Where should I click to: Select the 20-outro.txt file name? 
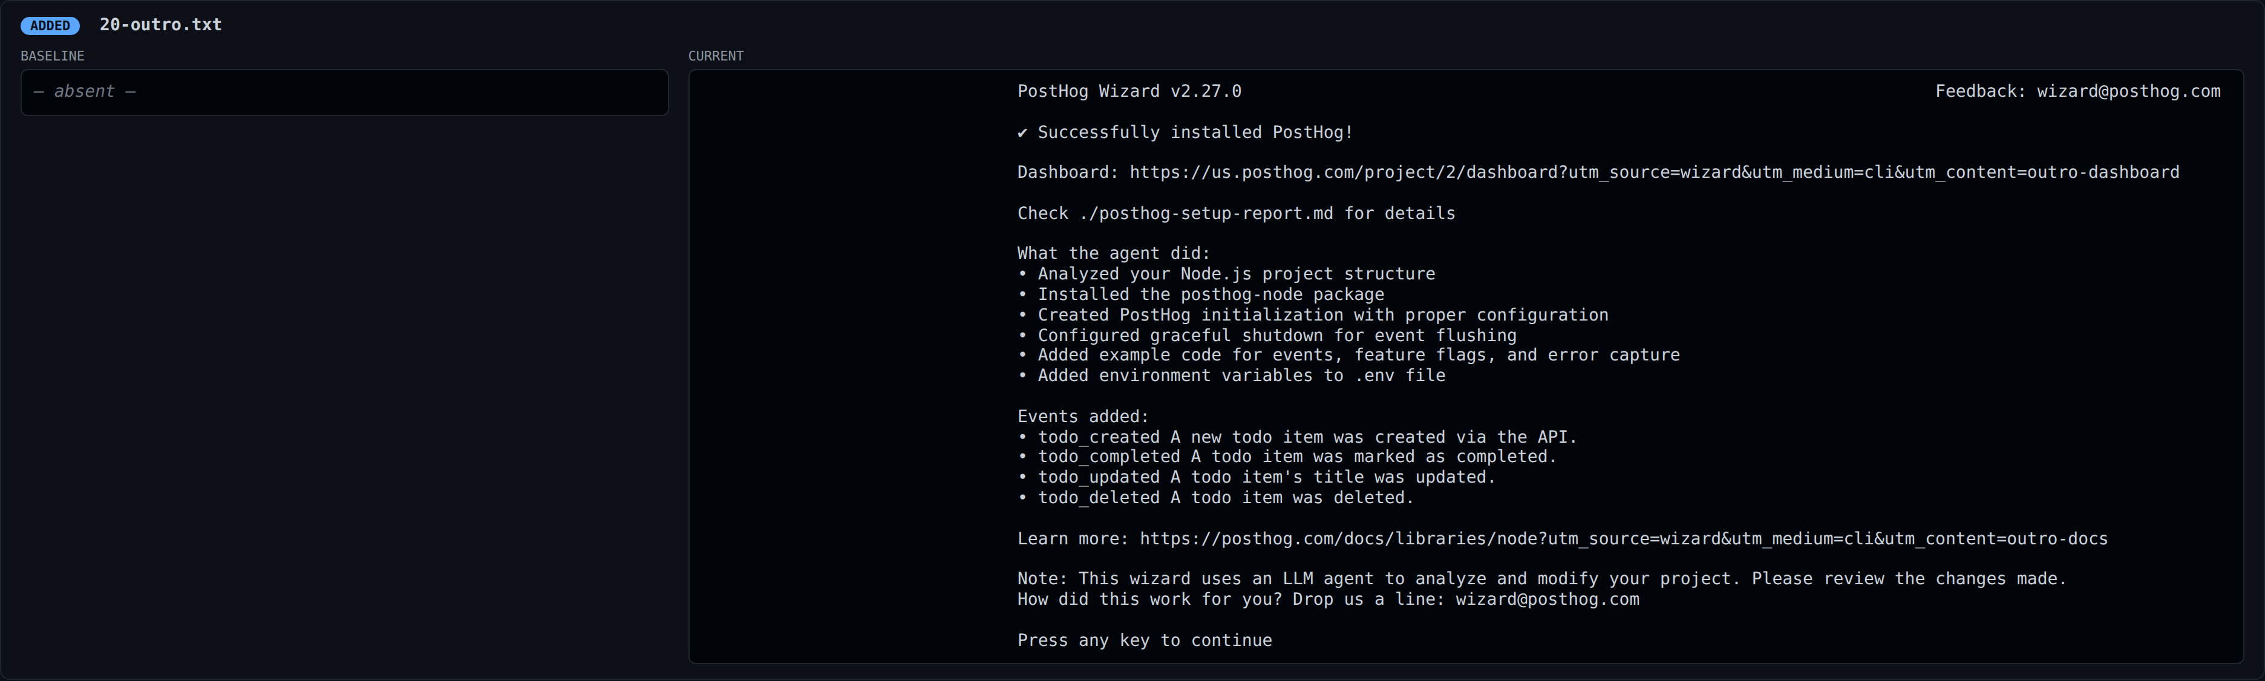161,25
